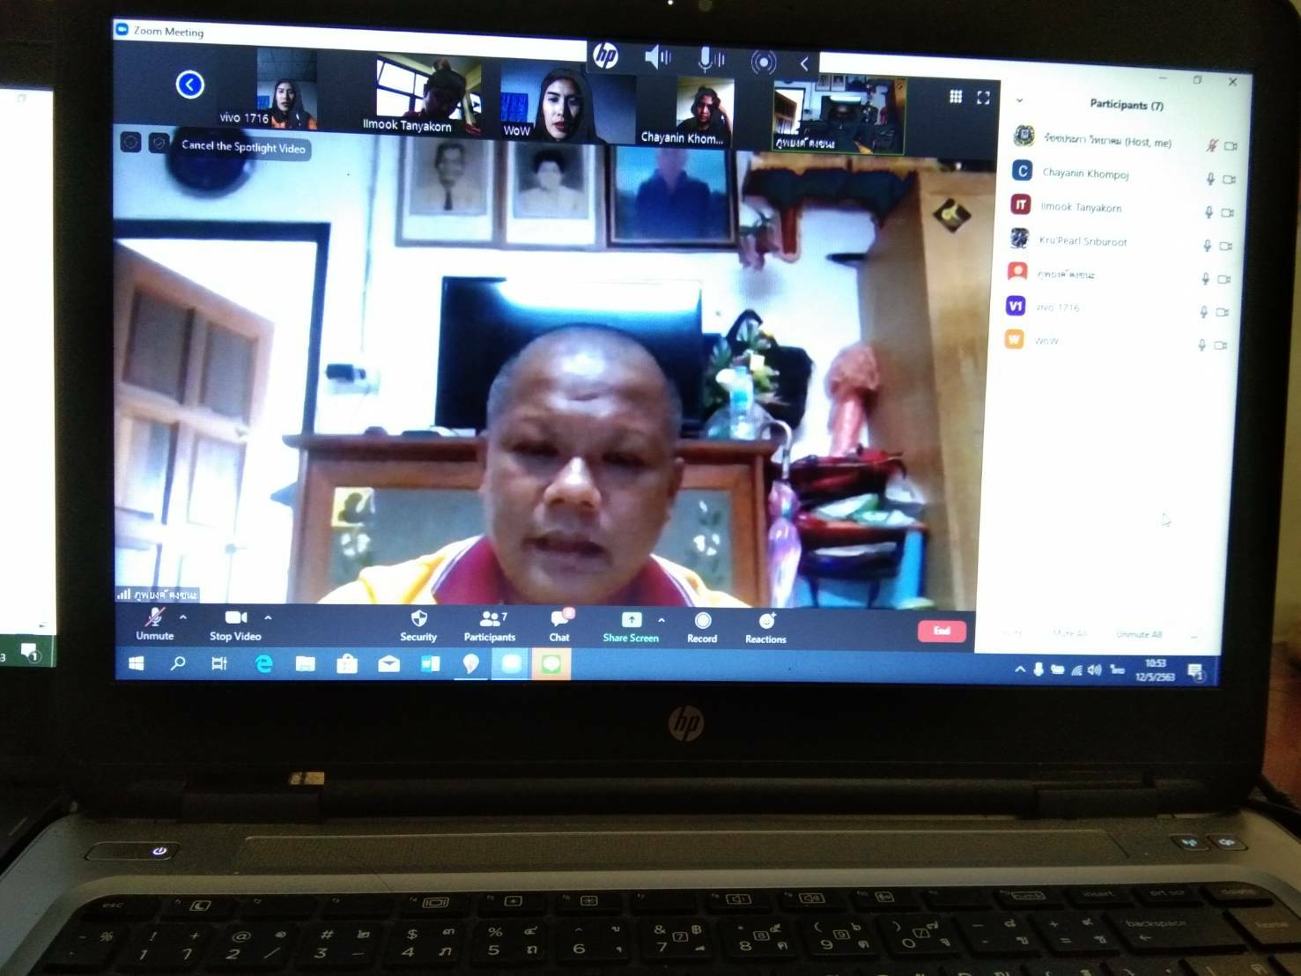
Task: Click the red End meeting button
Action: point(942,631)
